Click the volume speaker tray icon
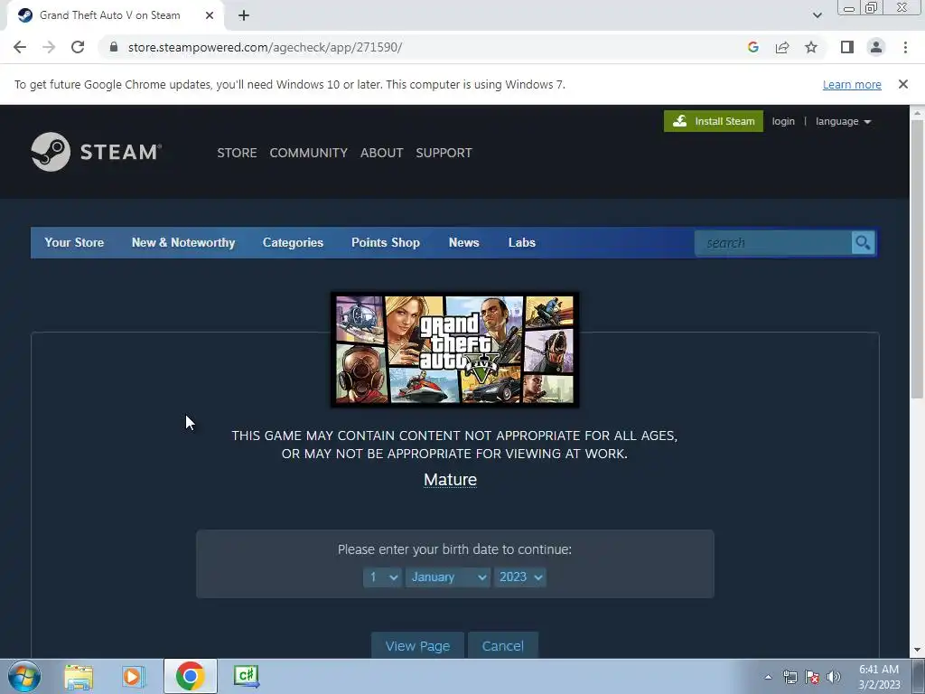 [x=834, y=677]
